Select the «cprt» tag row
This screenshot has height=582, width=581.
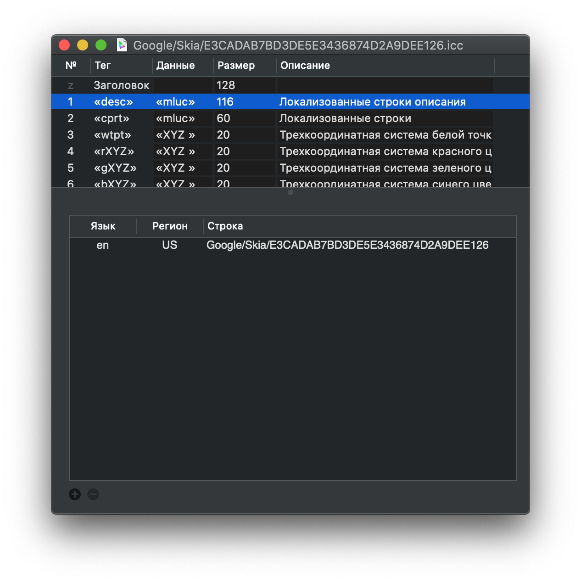click(290, 118)
